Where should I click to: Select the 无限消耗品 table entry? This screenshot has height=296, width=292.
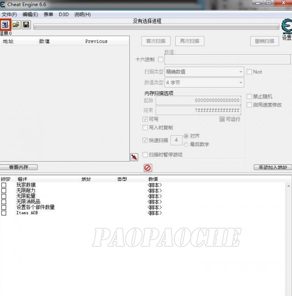28,201
